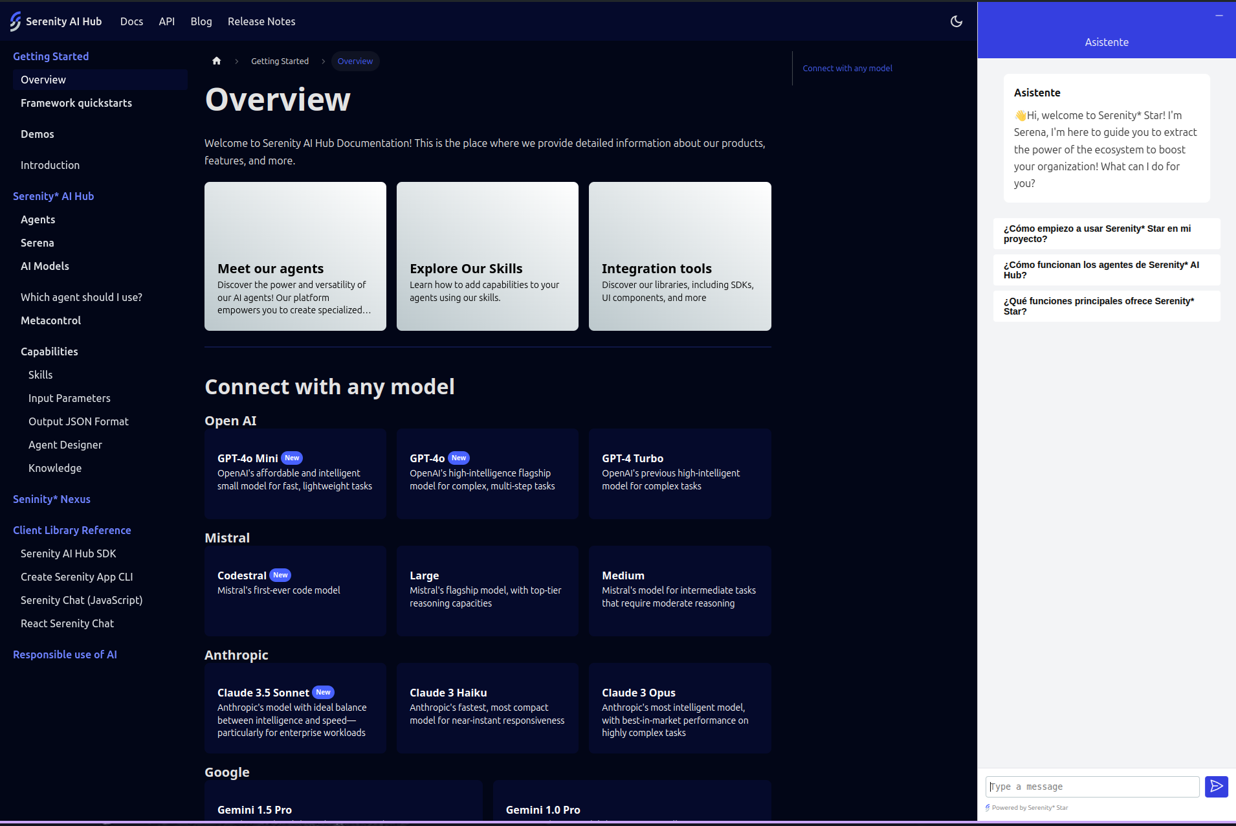The height and width of the screenshot is (826, 1236).
Task: Open the Claude 3.5 Sonnet card
Action: (295, 708)
